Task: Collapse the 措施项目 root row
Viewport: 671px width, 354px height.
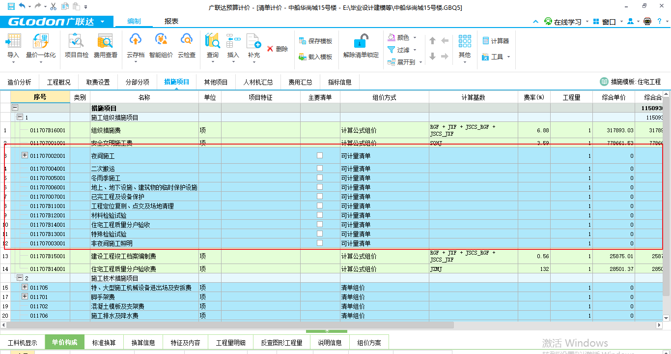Action: coord(15,108)
